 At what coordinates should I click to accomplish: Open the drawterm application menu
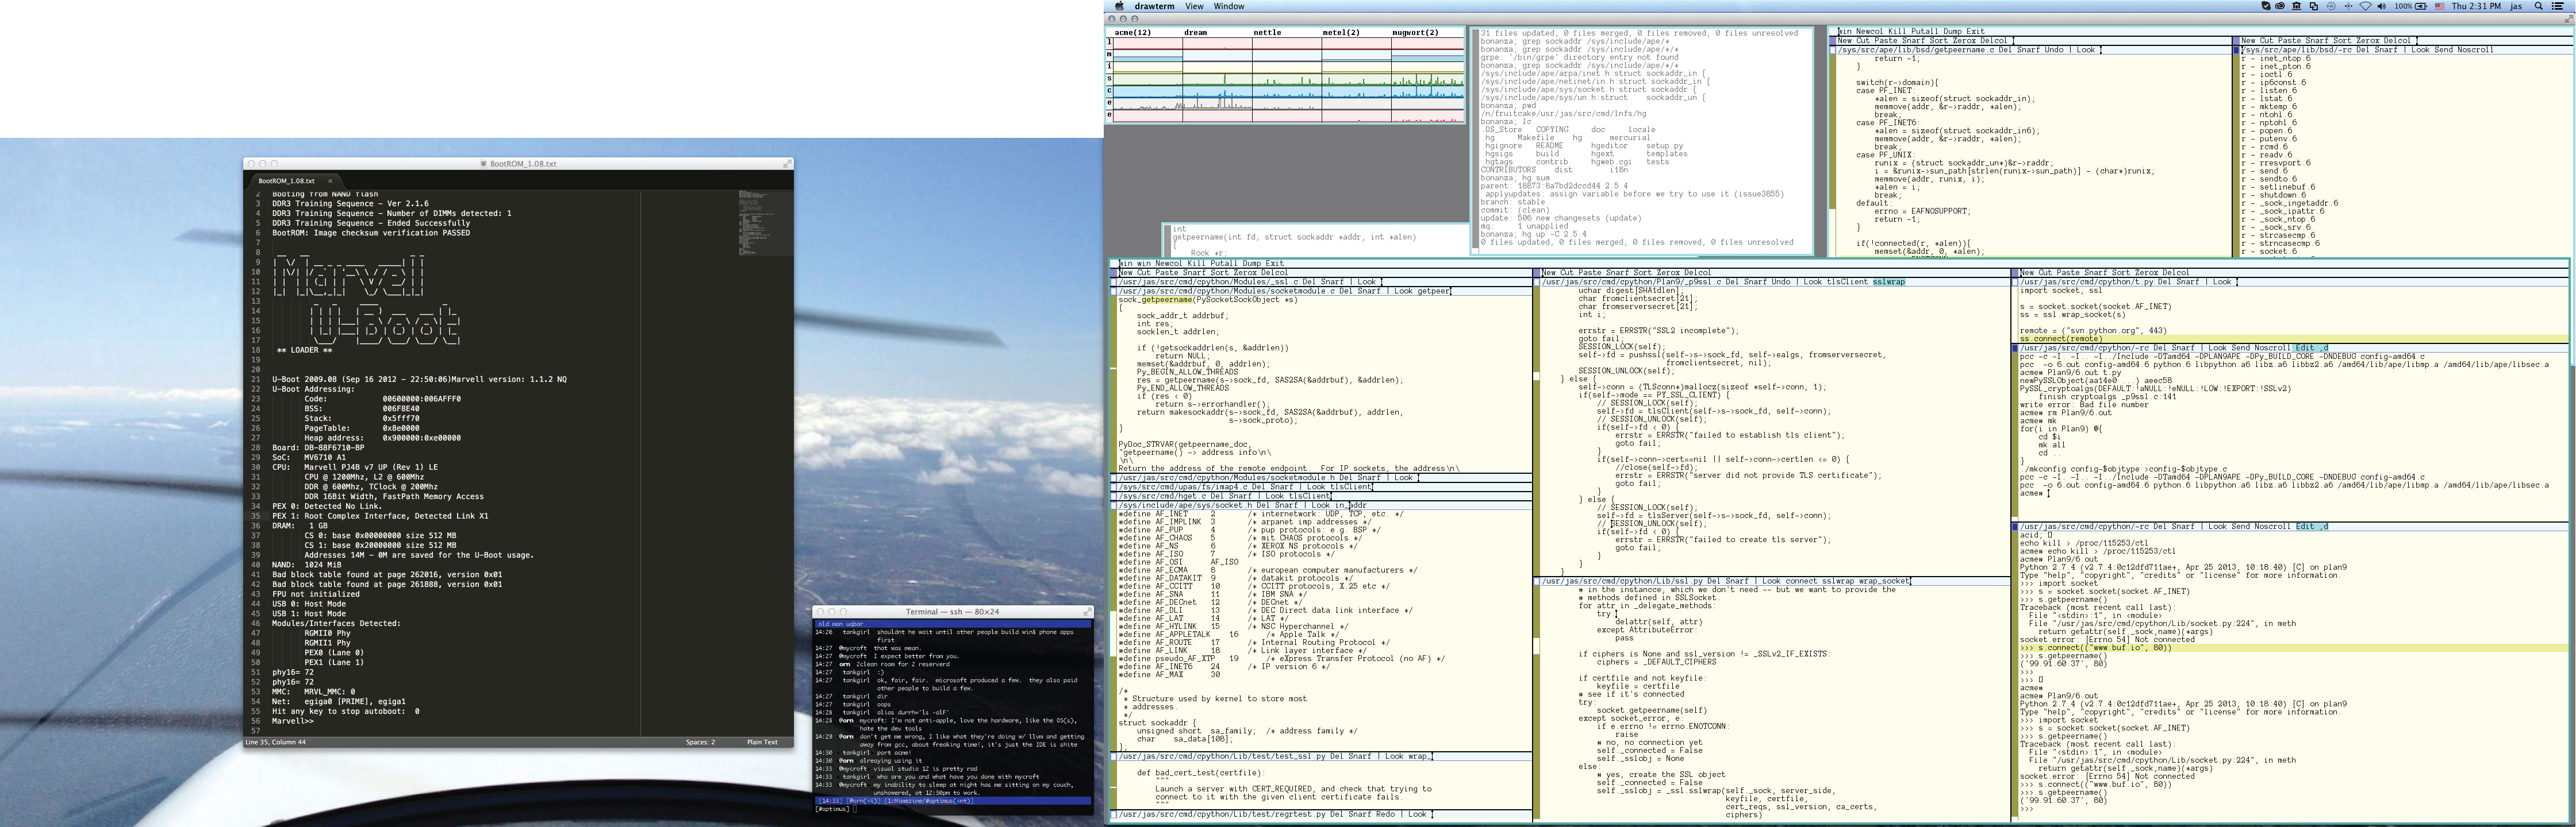click(1155, 6)
